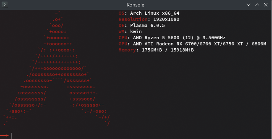Minimize the Konsole window
Viewport: 272px width, 139px height.
(248, 5)
